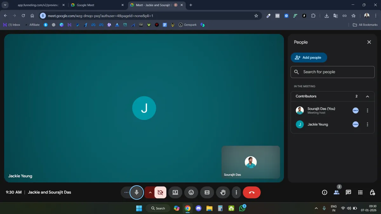This screenshot has width=381, height=214.
Task: Toggle the People panel icon
Action: click(337, 192)
